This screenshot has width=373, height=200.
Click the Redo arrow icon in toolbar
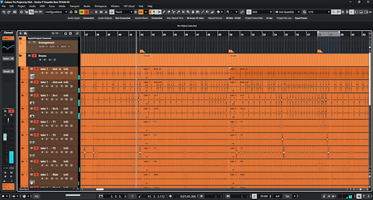click(9, 12)
